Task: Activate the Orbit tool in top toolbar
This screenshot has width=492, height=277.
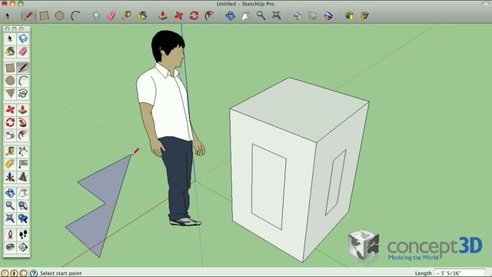Action: (230, 15)
